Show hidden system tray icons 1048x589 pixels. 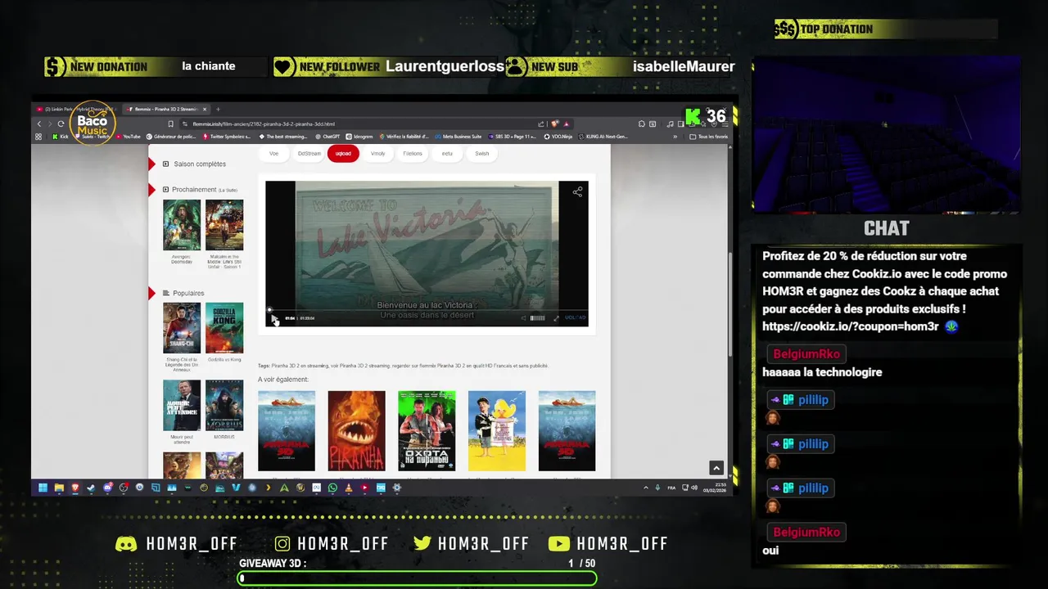tap(645, 488)
